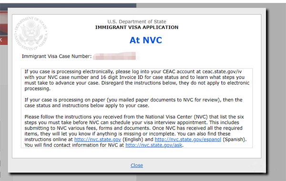Click the paragraph about processing on paper
Image resolution: width=286 pixels, height=181 pixels.
click(x=133, y=102)
